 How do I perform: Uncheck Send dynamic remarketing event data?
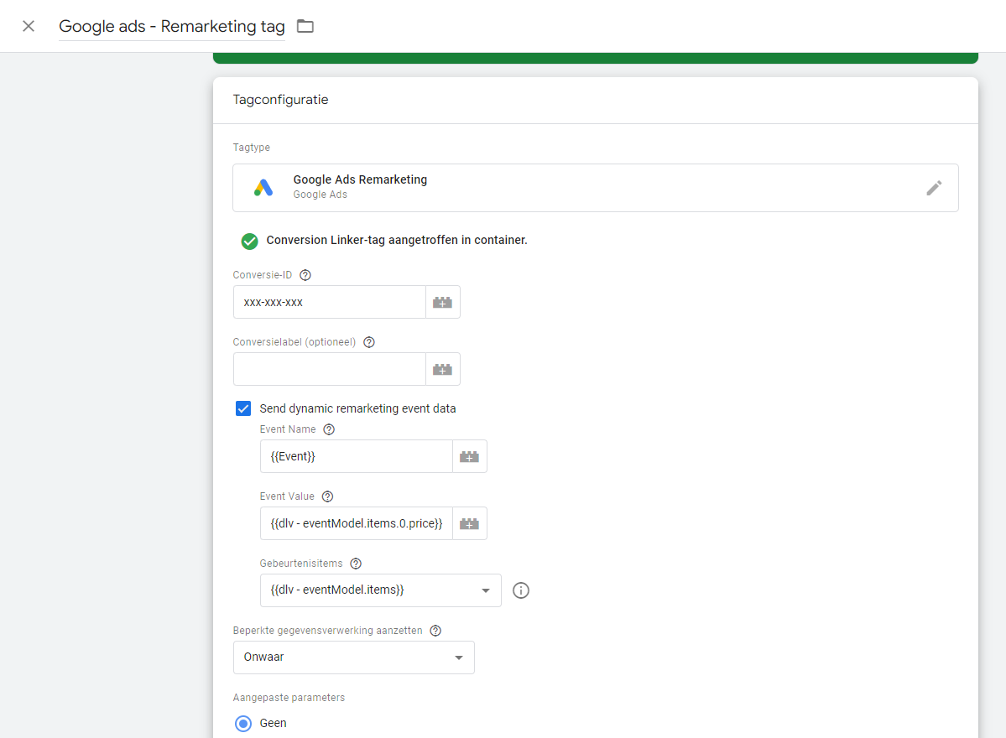point(243,408)
